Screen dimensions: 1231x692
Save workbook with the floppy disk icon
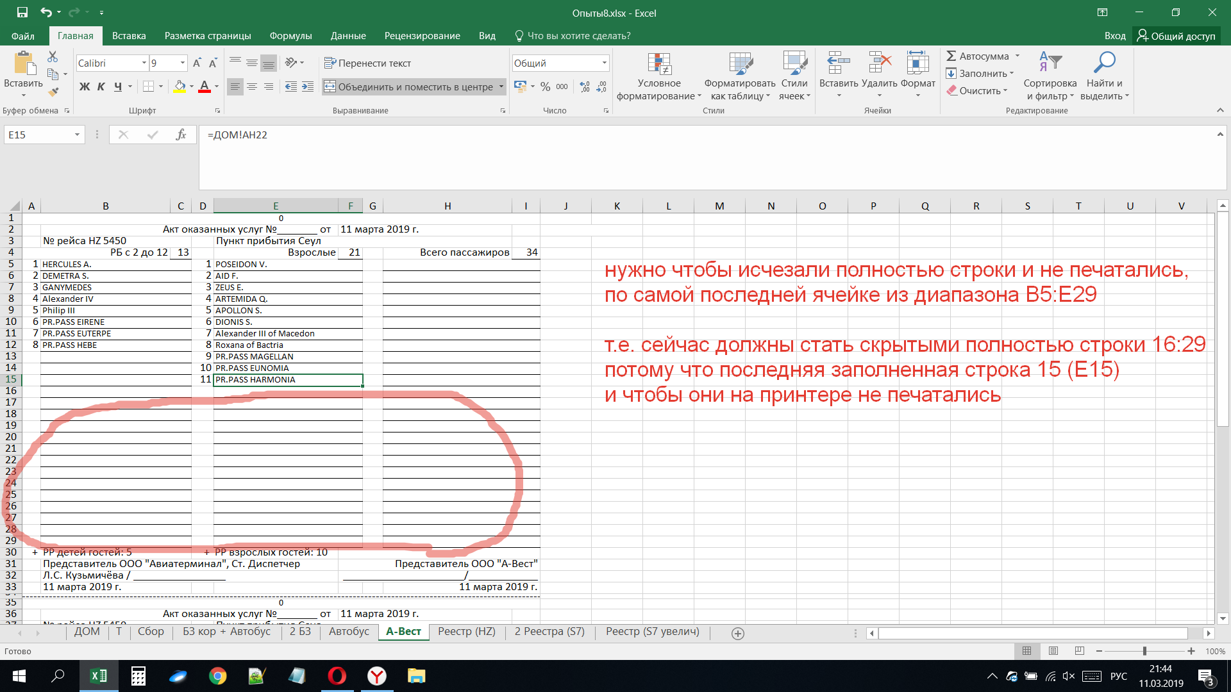tap(22, 12)
